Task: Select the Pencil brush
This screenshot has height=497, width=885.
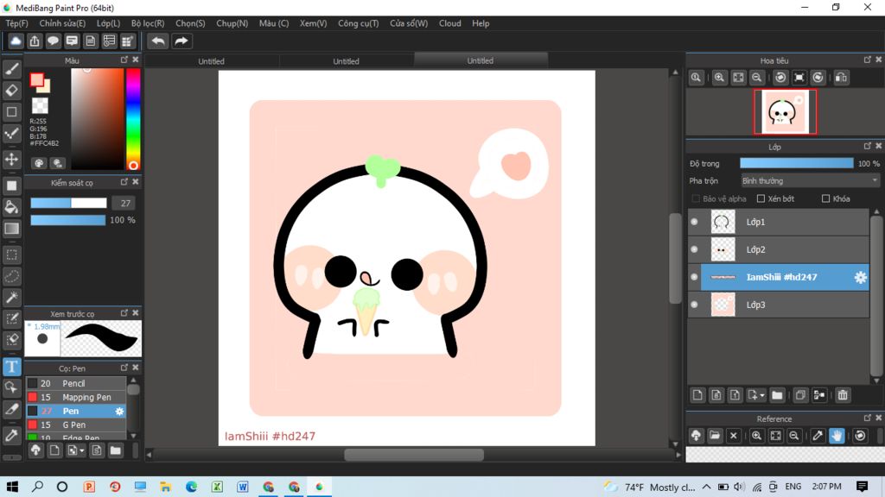Action: pos(76,383)
